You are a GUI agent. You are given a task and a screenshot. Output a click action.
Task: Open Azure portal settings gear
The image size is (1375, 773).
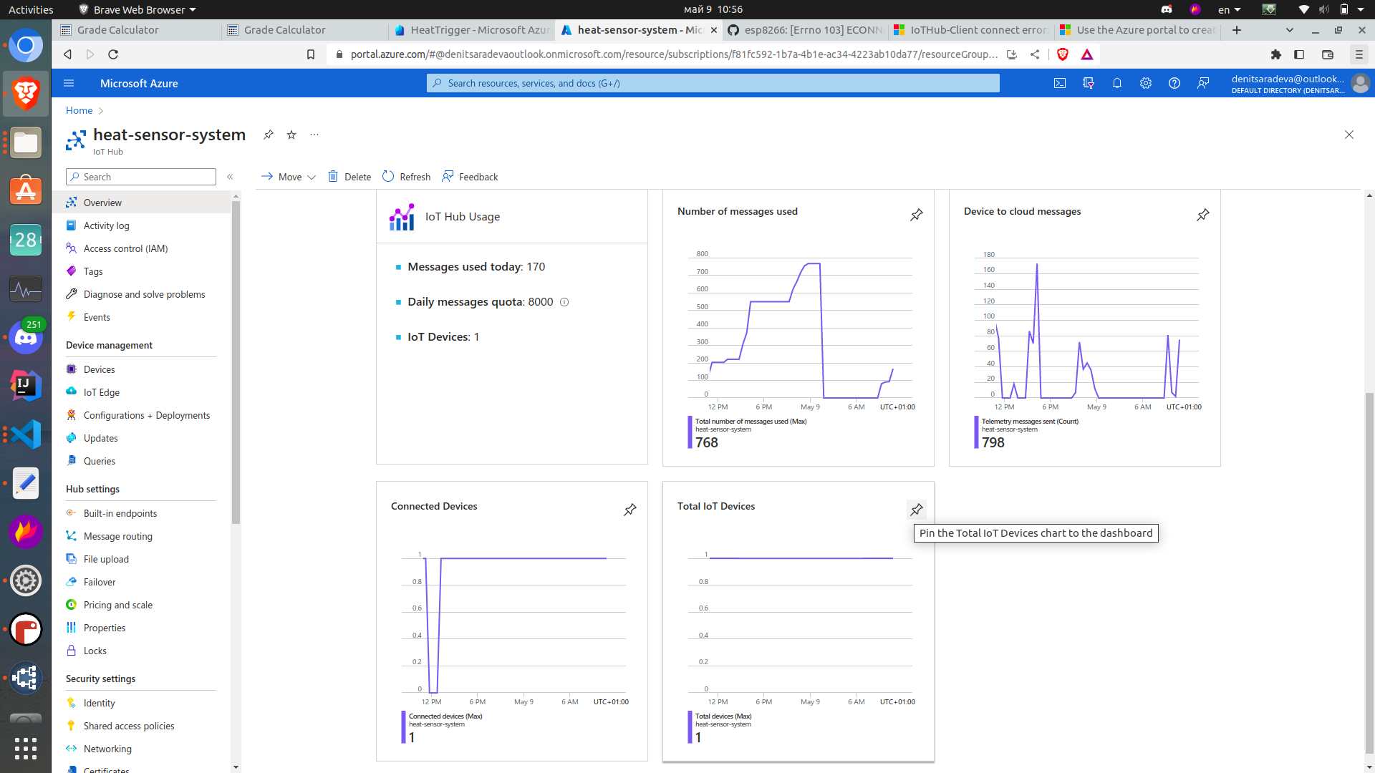[x=1146, y=83]
